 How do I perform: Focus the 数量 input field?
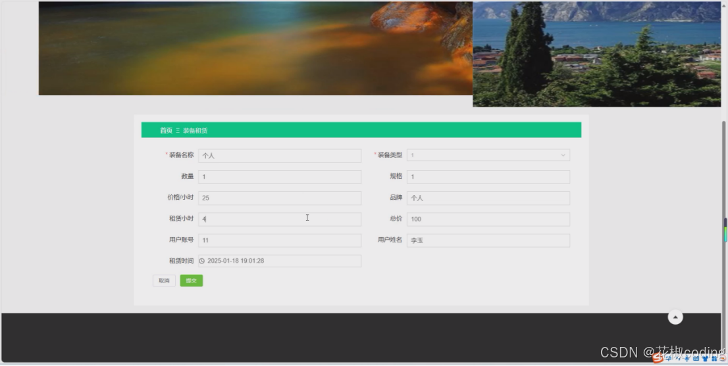[280, 177]
